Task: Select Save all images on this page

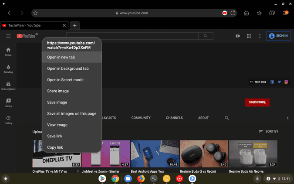Action: click(72, 113)
